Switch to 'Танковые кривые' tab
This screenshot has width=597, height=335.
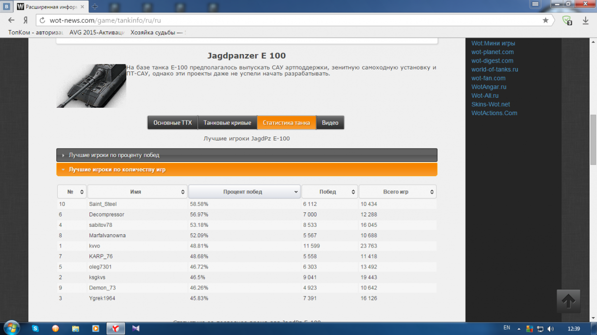[x=227, y=123]
